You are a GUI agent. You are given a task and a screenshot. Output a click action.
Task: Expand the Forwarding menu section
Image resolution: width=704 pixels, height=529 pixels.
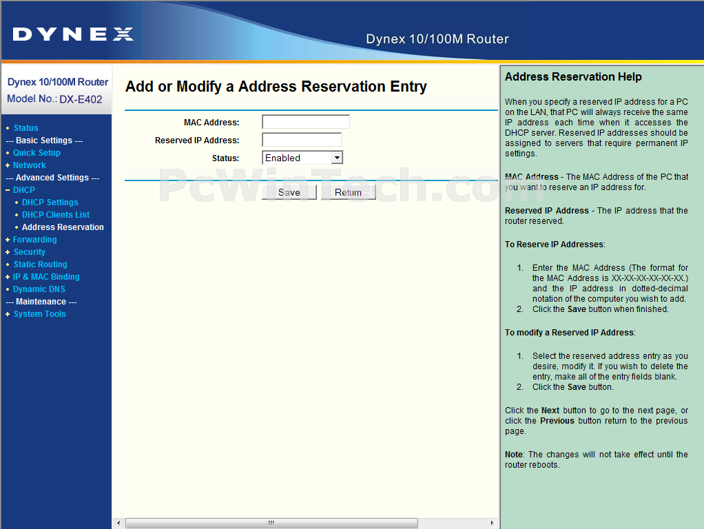[x=34, y=240]
